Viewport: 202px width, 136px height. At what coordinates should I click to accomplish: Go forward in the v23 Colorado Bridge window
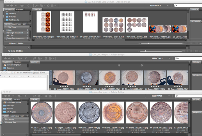point(12,6)
